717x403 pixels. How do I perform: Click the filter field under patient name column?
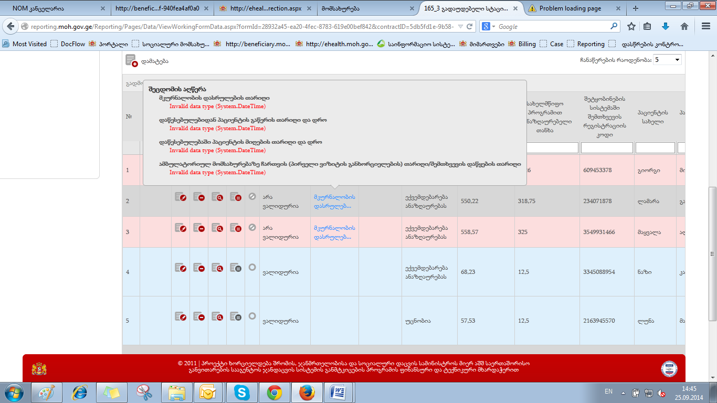(x=655, y=149)
